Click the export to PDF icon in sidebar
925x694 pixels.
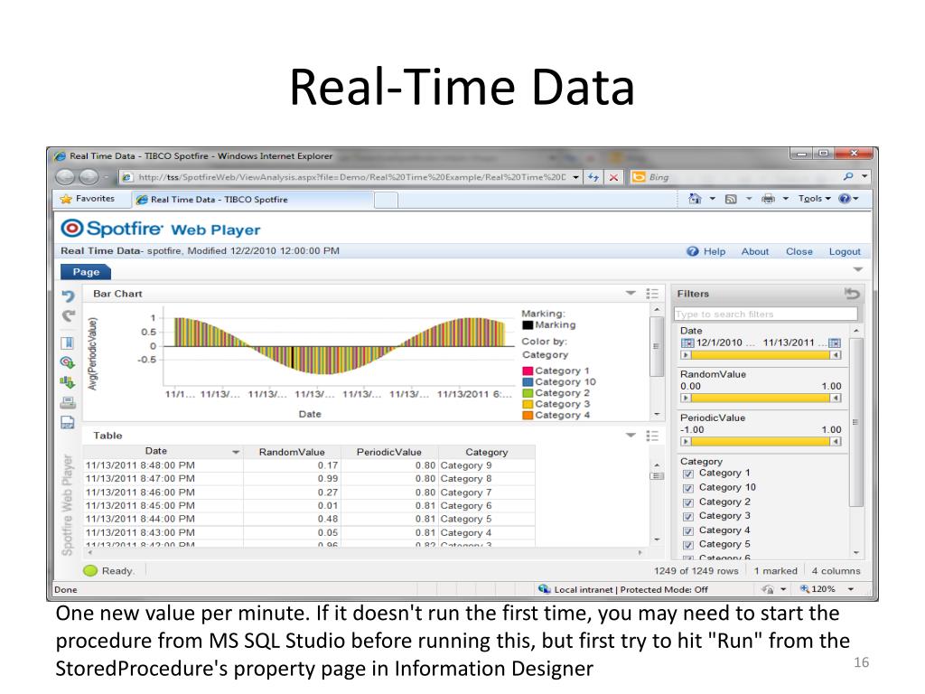(68, 422)
